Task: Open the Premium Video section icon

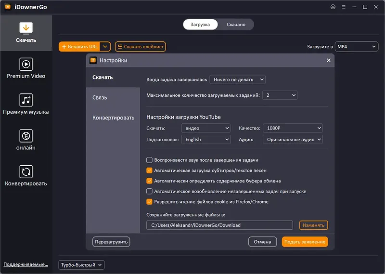Action: pyautogui.click(x=26, y=64)
